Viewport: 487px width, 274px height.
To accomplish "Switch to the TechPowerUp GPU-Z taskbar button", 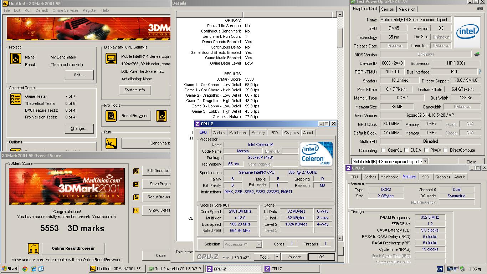I will click(x=175, y=269).
